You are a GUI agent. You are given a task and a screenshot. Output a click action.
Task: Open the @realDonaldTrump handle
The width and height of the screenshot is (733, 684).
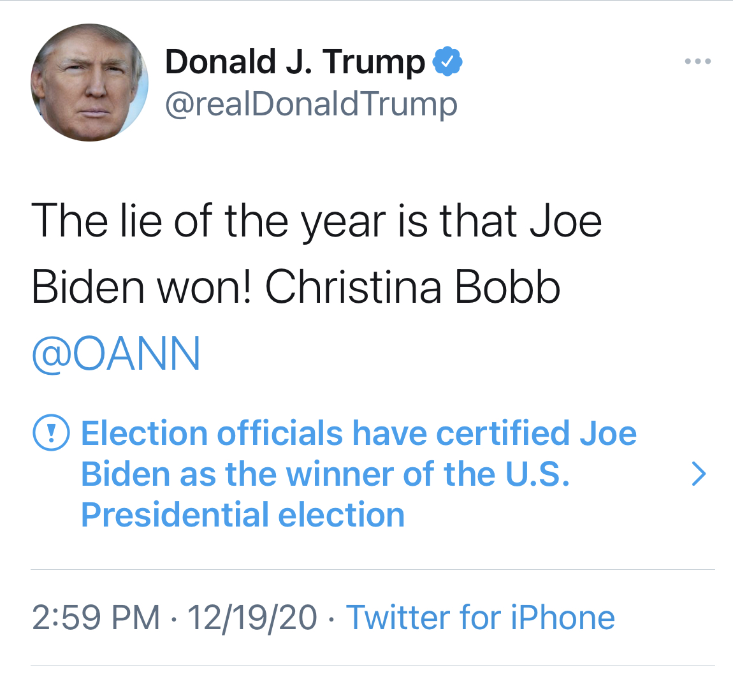[311, 104]
